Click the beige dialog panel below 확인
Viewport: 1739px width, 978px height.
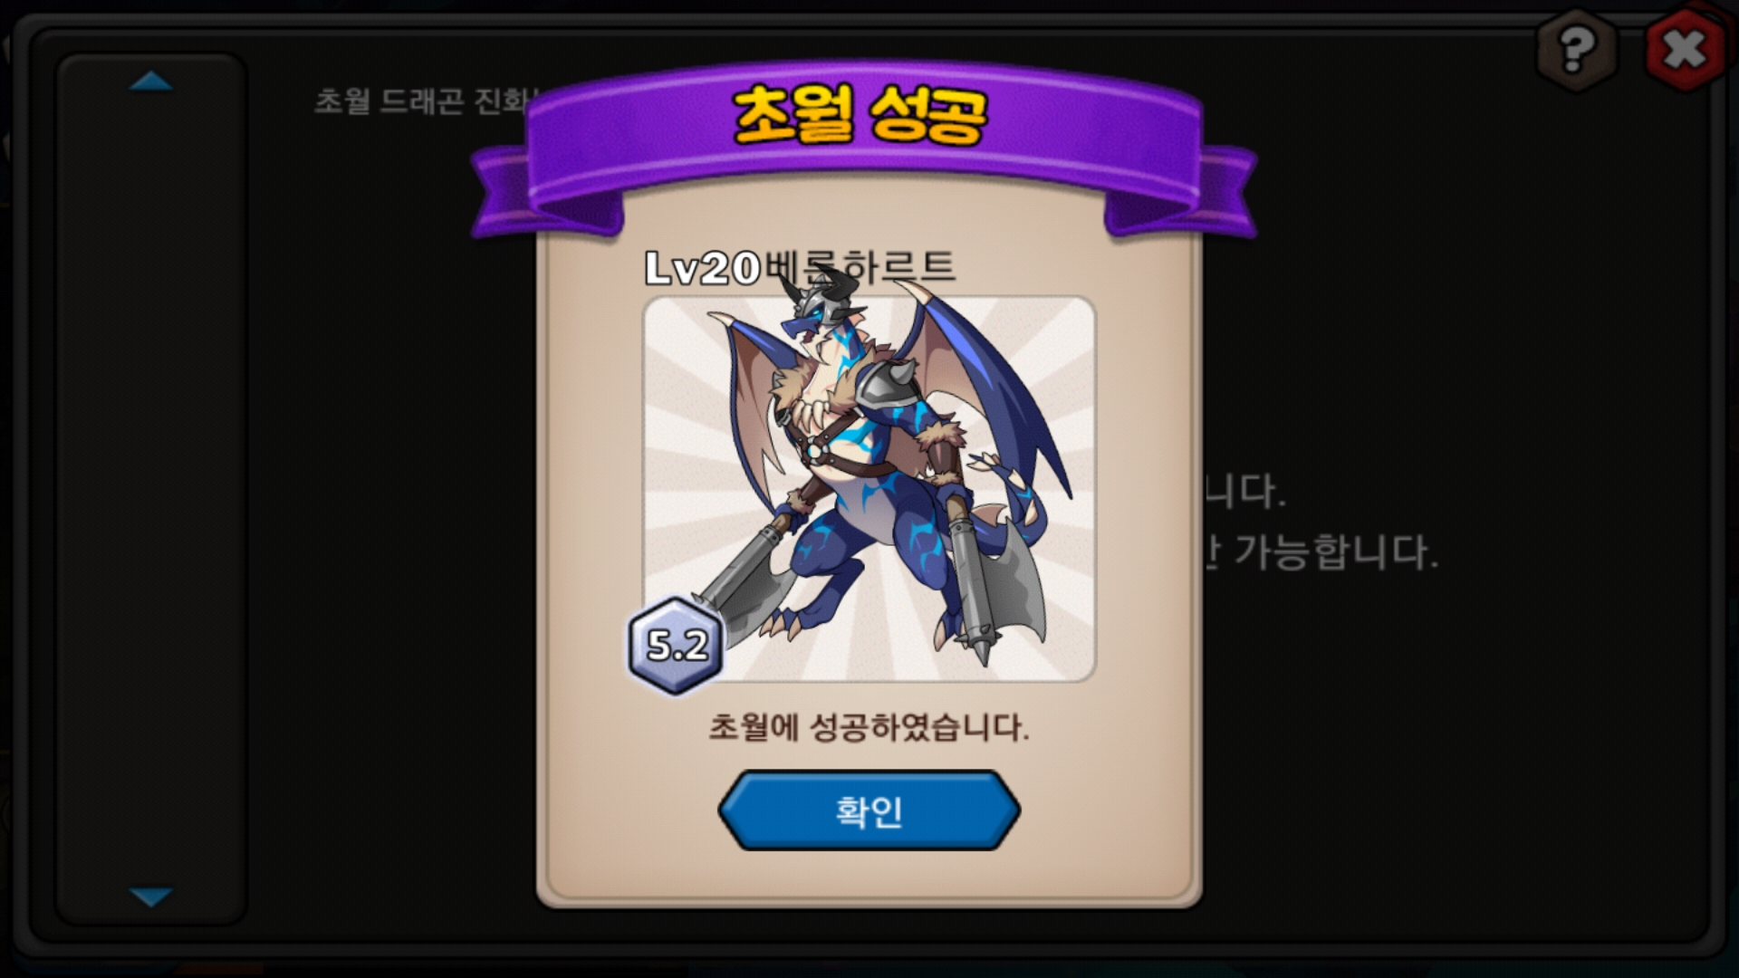(x=869, y=877)
